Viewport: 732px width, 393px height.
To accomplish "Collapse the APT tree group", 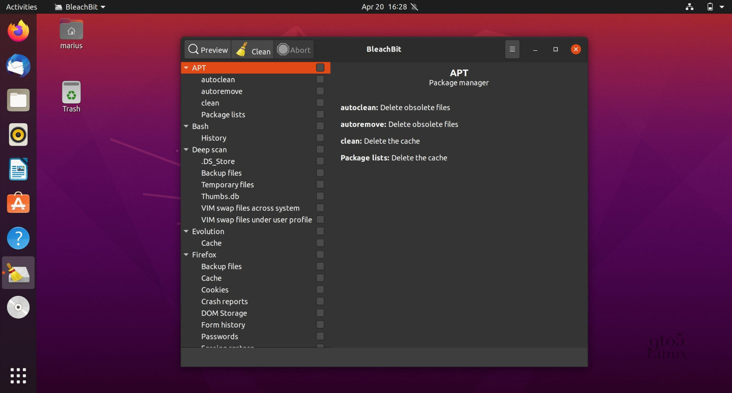I will [186, 68].
